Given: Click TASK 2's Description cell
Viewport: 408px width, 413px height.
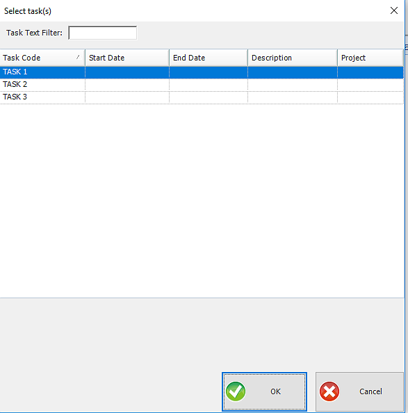Looking at the screenshot, I should [x=293, y=85].
